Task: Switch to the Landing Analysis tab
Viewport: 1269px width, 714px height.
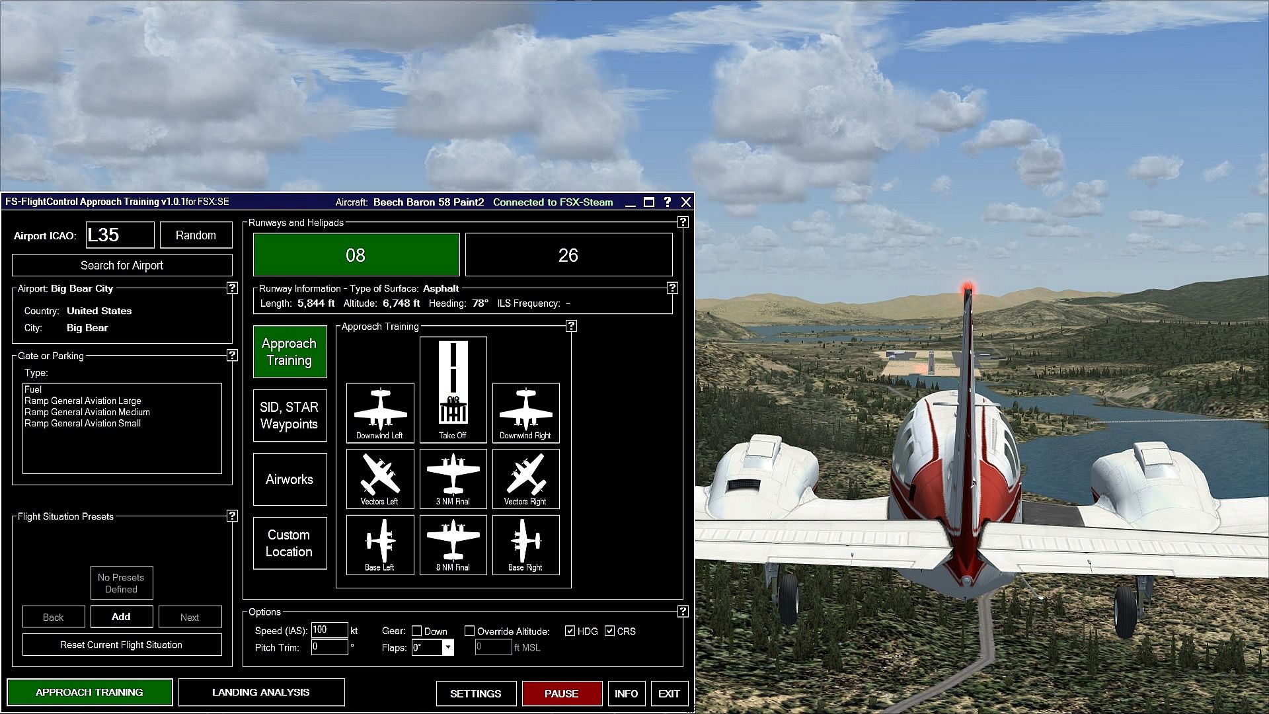Action: click(x=261, y=692)
